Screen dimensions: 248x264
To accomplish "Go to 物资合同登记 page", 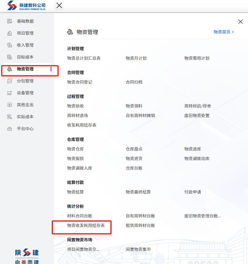I will pyautogui.click(x=80, y=82).
